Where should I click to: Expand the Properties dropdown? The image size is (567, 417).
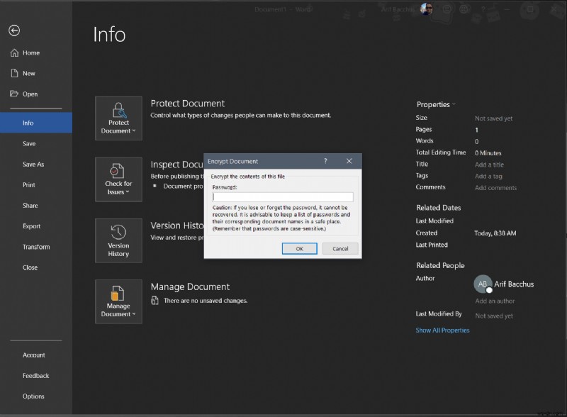(436, 105)
